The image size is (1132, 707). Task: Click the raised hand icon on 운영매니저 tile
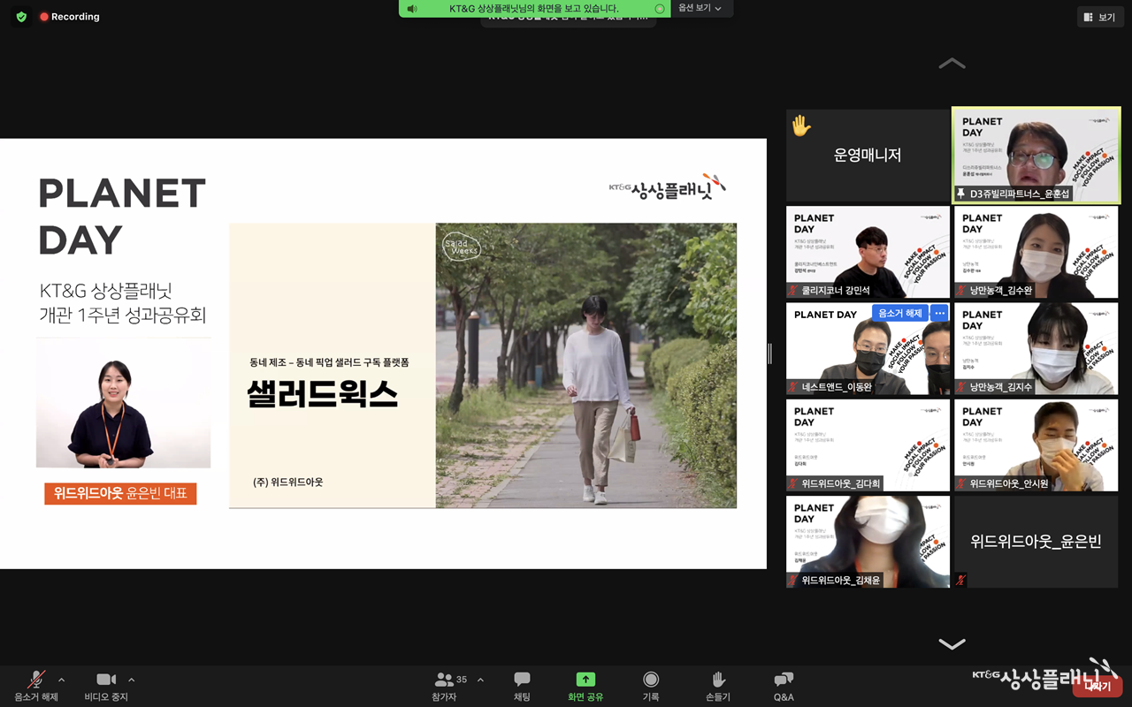(801, 125)
